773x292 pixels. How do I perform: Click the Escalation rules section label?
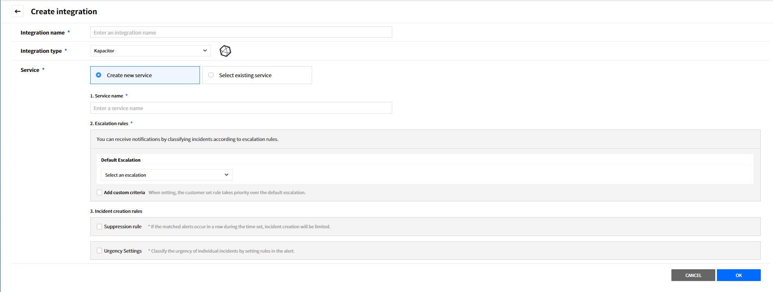[109, 123]
